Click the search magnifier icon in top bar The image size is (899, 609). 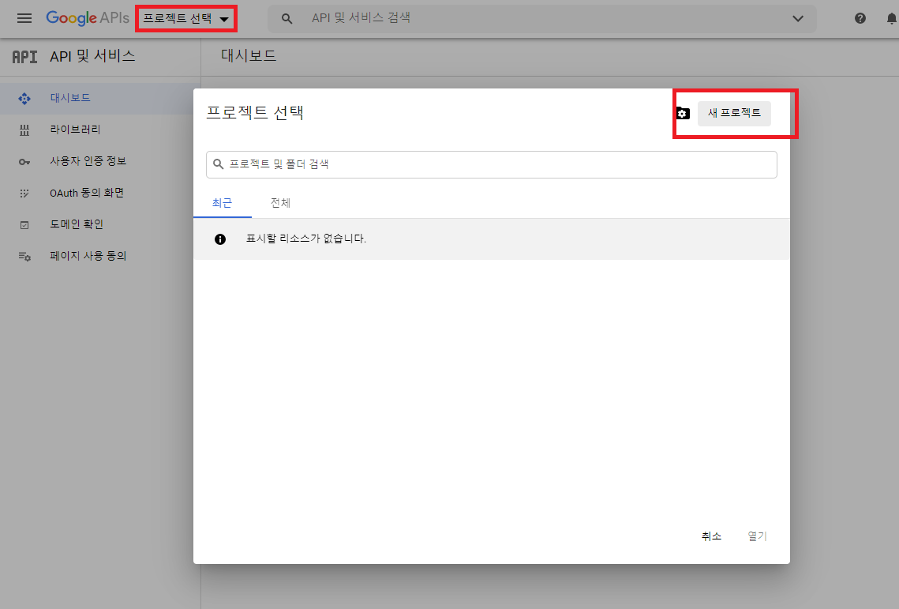point(287,19)
